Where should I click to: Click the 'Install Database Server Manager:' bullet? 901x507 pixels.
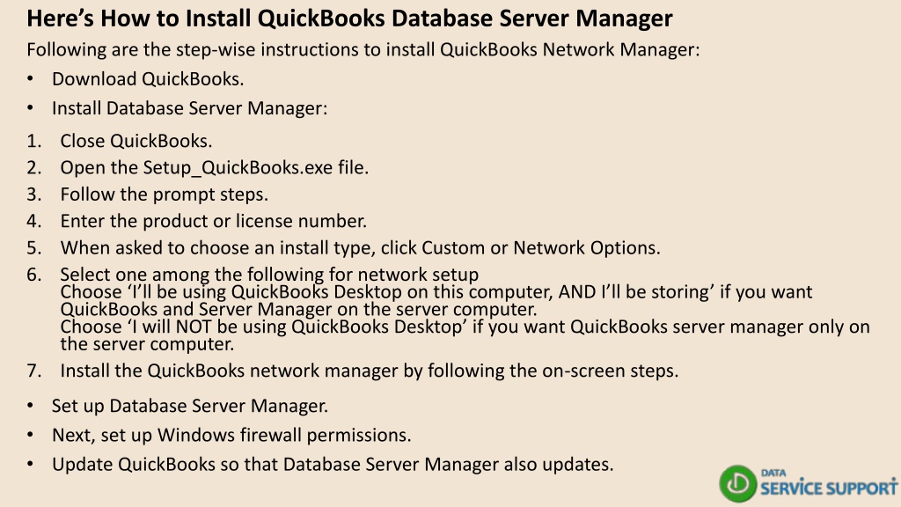click(x=190, y=108)
